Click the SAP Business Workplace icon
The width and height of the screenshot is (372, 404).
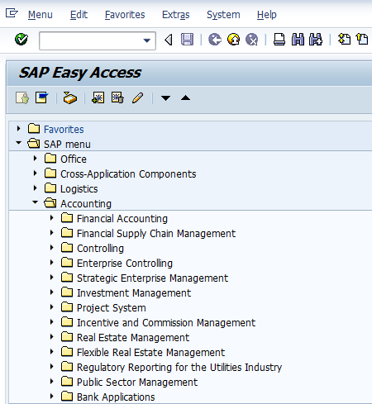(70, 98)
